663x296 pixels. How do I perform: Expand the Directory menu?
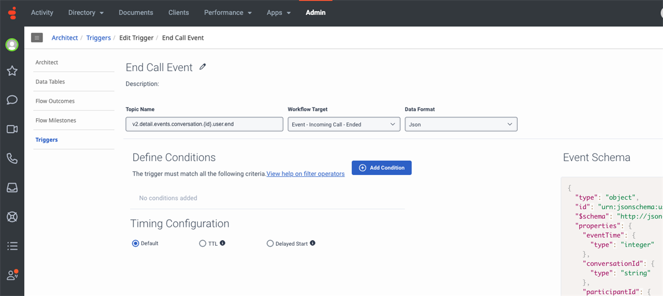tap(86, 12)
